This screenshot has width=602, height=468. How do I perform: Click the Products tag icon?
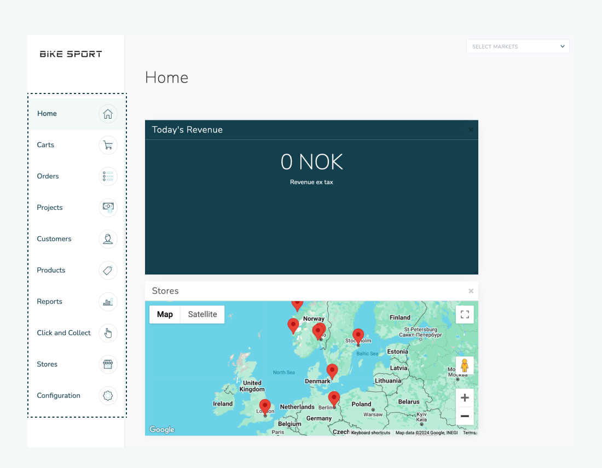coord(108,270)
